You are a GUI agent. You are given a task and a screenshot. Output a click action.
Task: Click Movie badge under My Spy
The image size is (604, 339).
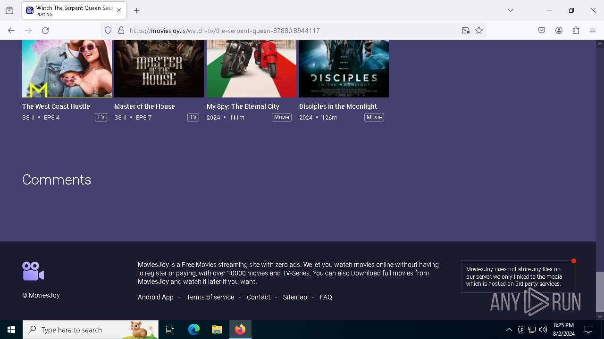pos(282,117)
